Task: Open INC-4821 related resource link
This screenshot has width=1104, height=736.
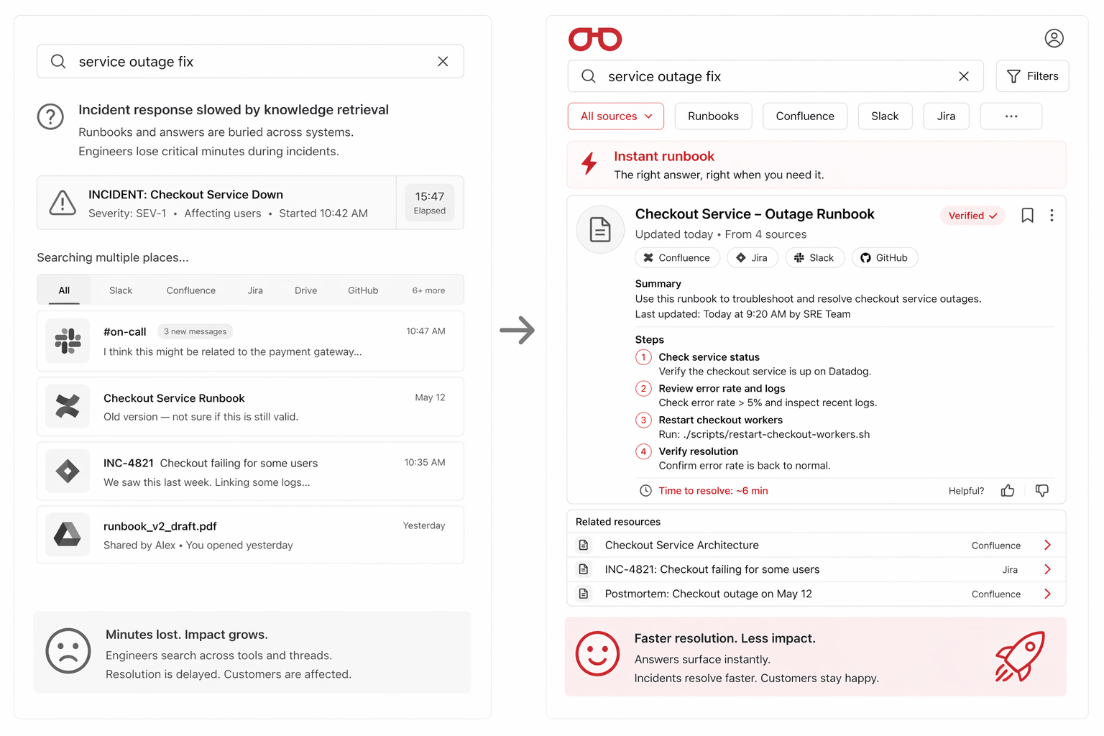Action: [712, 570]
